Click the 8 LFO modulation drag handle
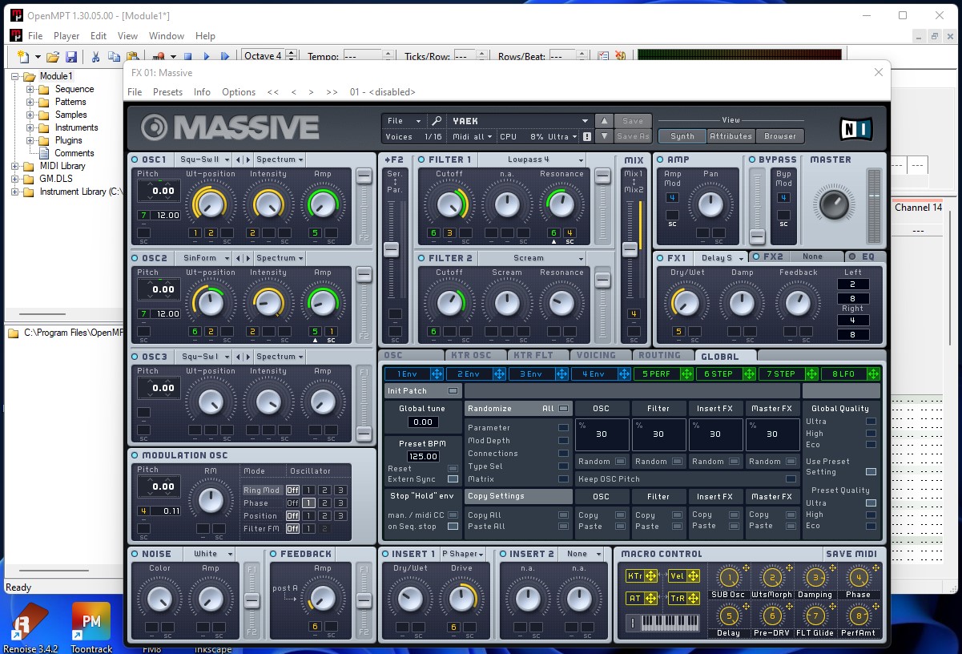 (x=873, y=374)
